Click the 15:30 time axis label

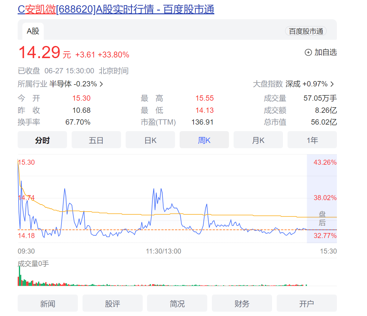point(328,251)
